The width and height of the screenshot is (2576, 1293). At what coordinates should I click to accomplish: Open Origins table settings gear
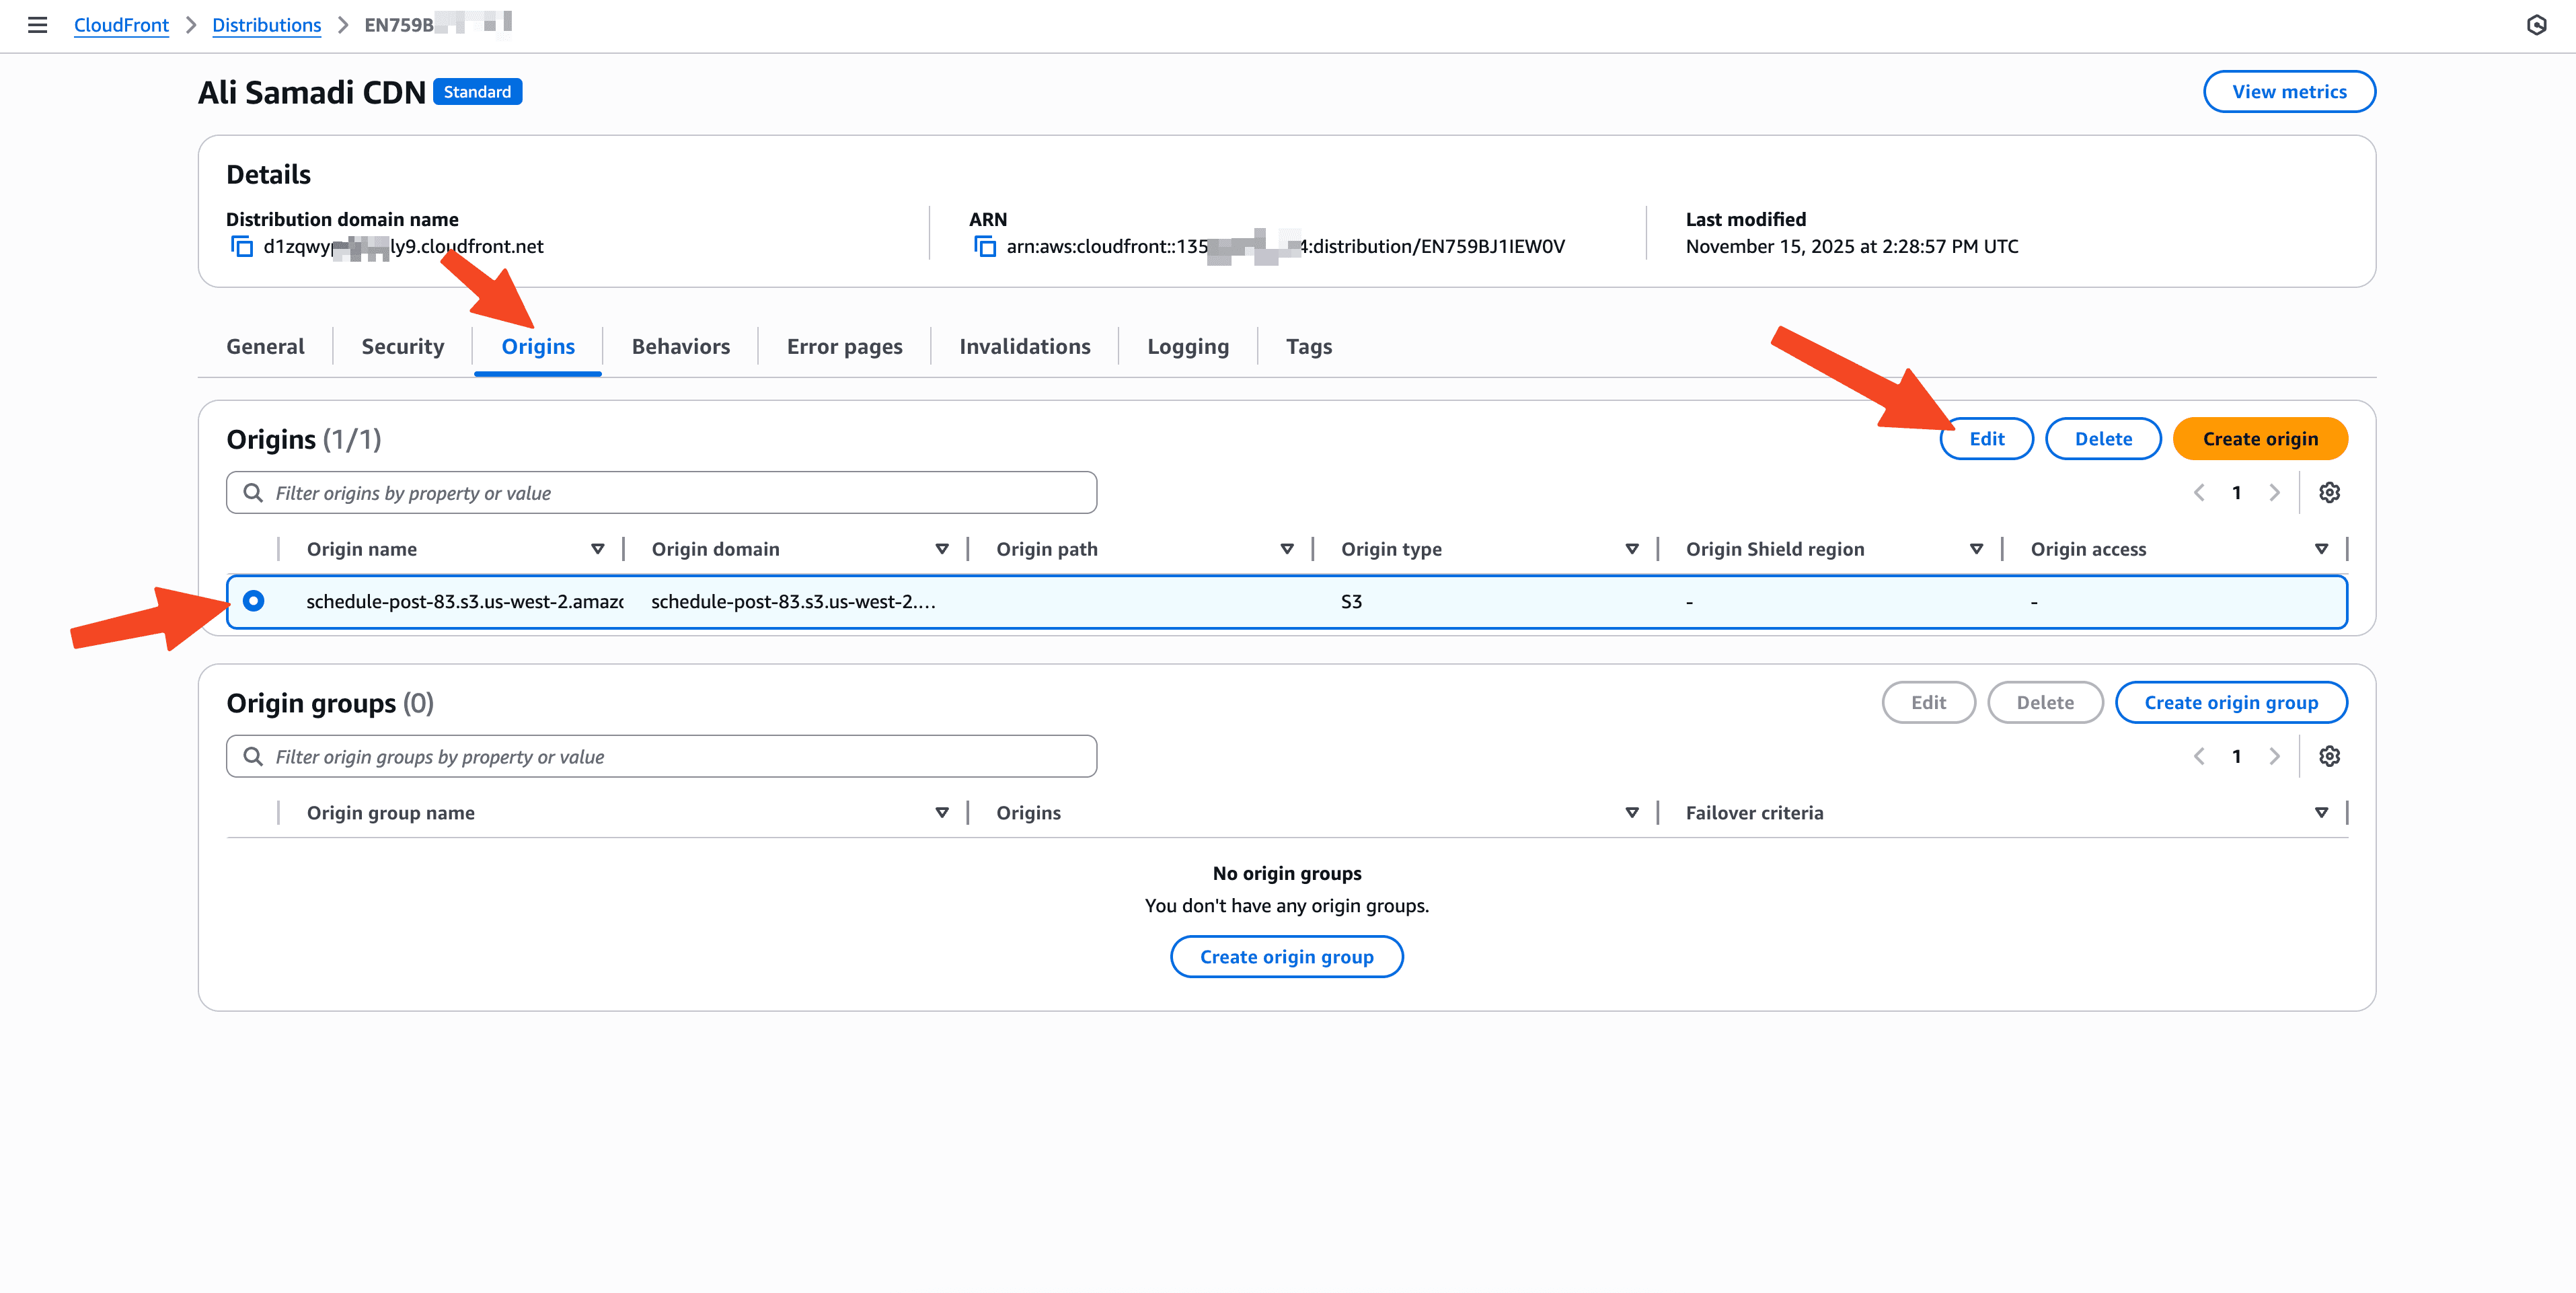2329,492
